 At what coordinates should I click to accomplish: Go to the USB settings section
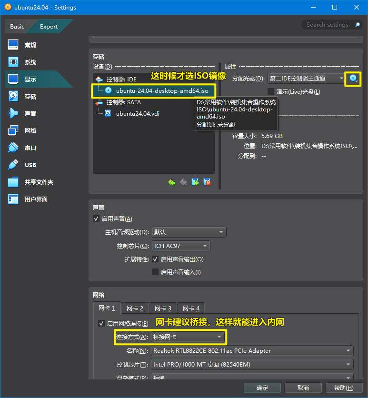pos(30,165)
